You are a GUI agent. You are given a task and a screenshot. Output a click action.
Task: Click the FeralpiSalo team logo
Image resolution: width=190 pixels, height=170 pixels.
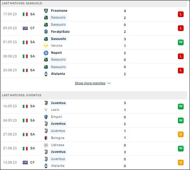(x=46, y=32)
